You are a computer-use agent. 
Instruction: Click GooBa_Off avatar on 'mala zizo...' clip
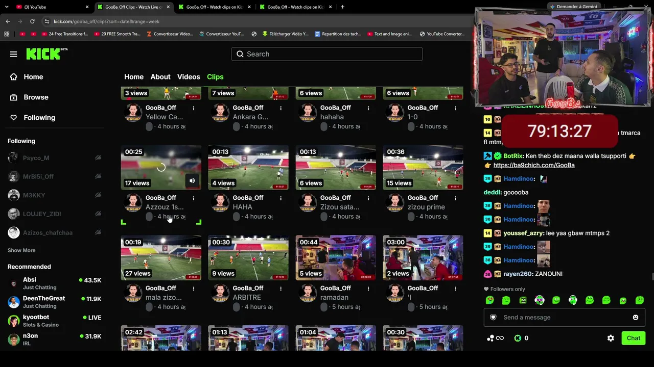133,293
